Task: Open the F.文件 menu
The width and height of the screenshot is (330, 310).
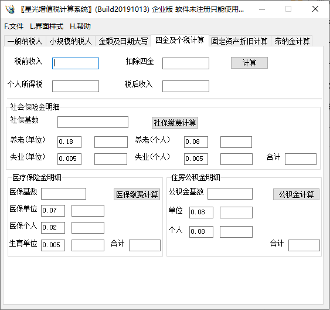Action: [14, 26]
